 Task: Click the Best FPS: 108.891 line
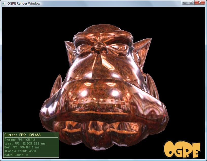(22, 147)
